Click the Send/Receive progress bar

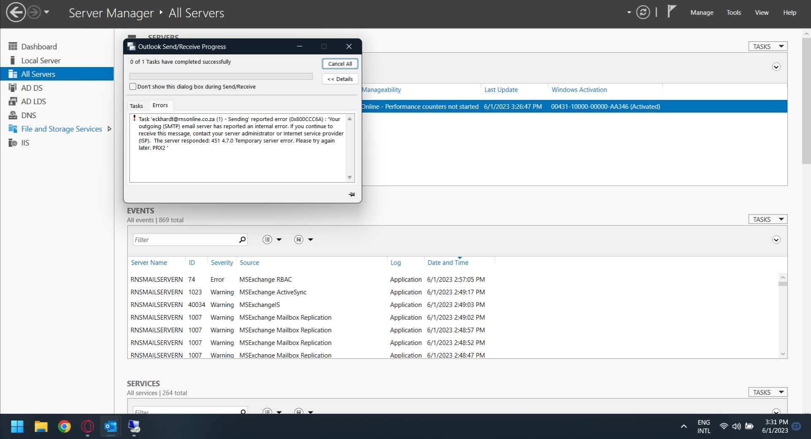(221, 76)
